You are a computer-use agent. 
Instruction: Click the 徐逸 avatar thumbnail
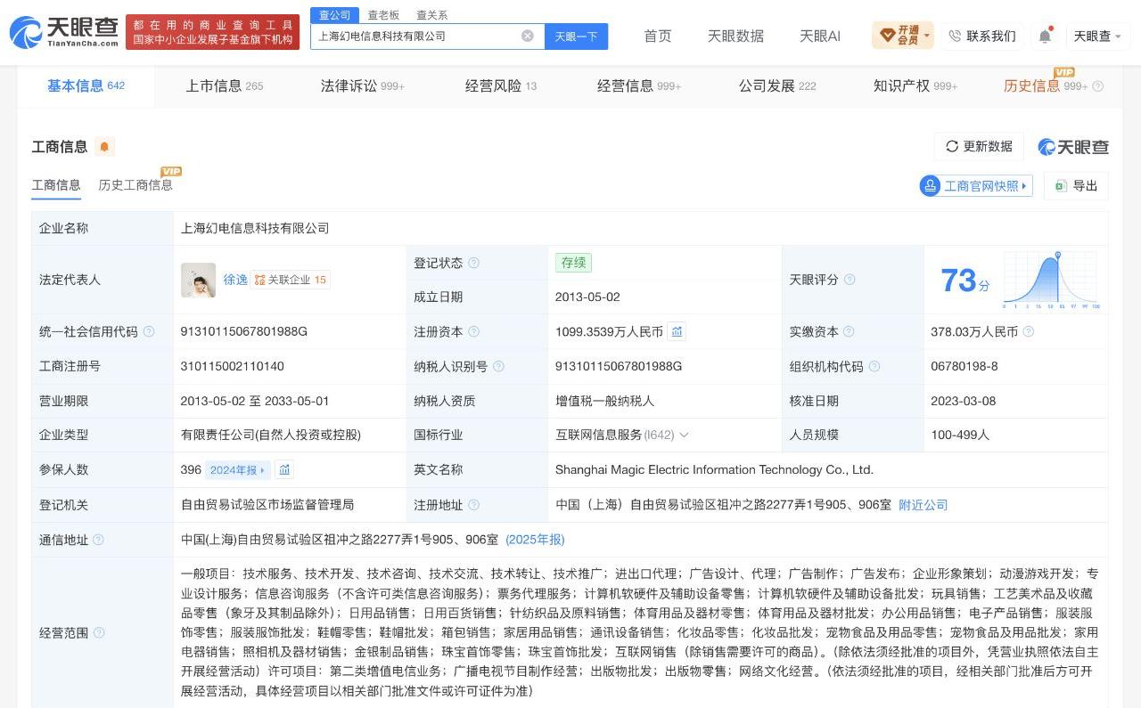(198, 280)
